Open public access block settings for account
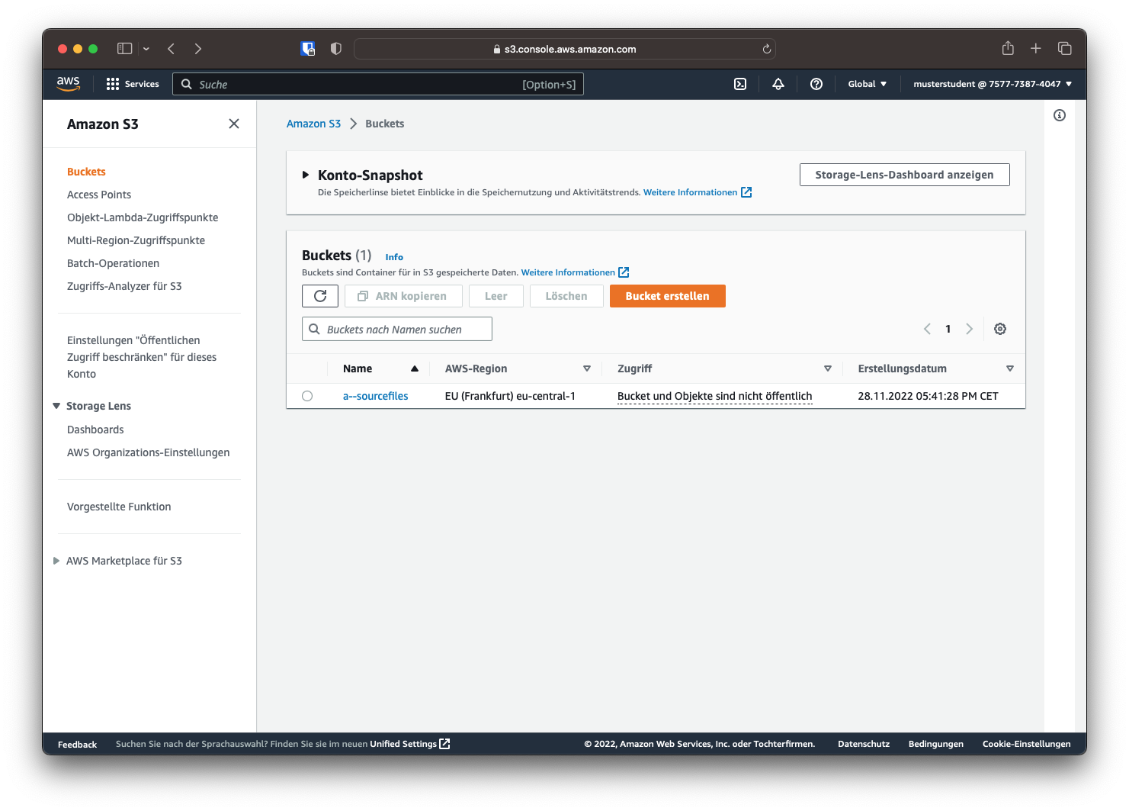The height and width of the screenshot is (811, 1129). tap(142, 357)
